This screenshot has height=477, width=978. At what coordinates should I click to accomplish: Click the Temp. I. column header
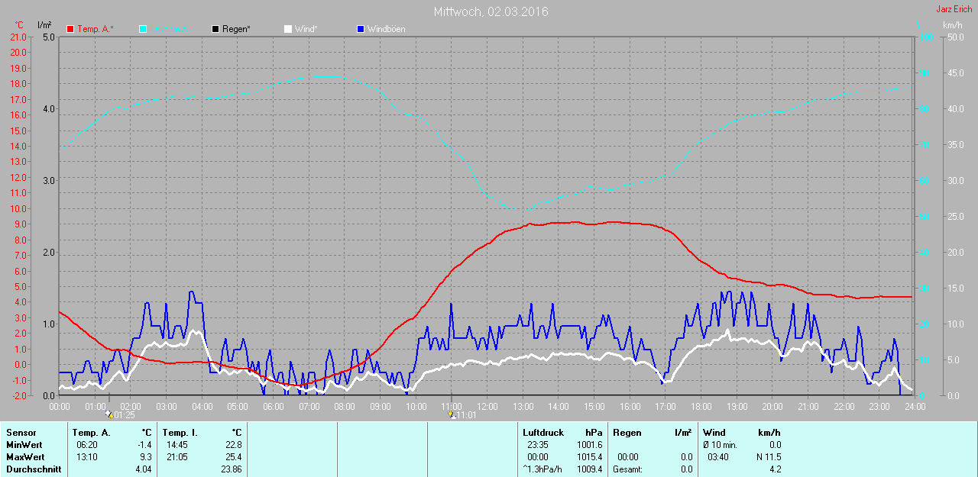coord(180,433)
